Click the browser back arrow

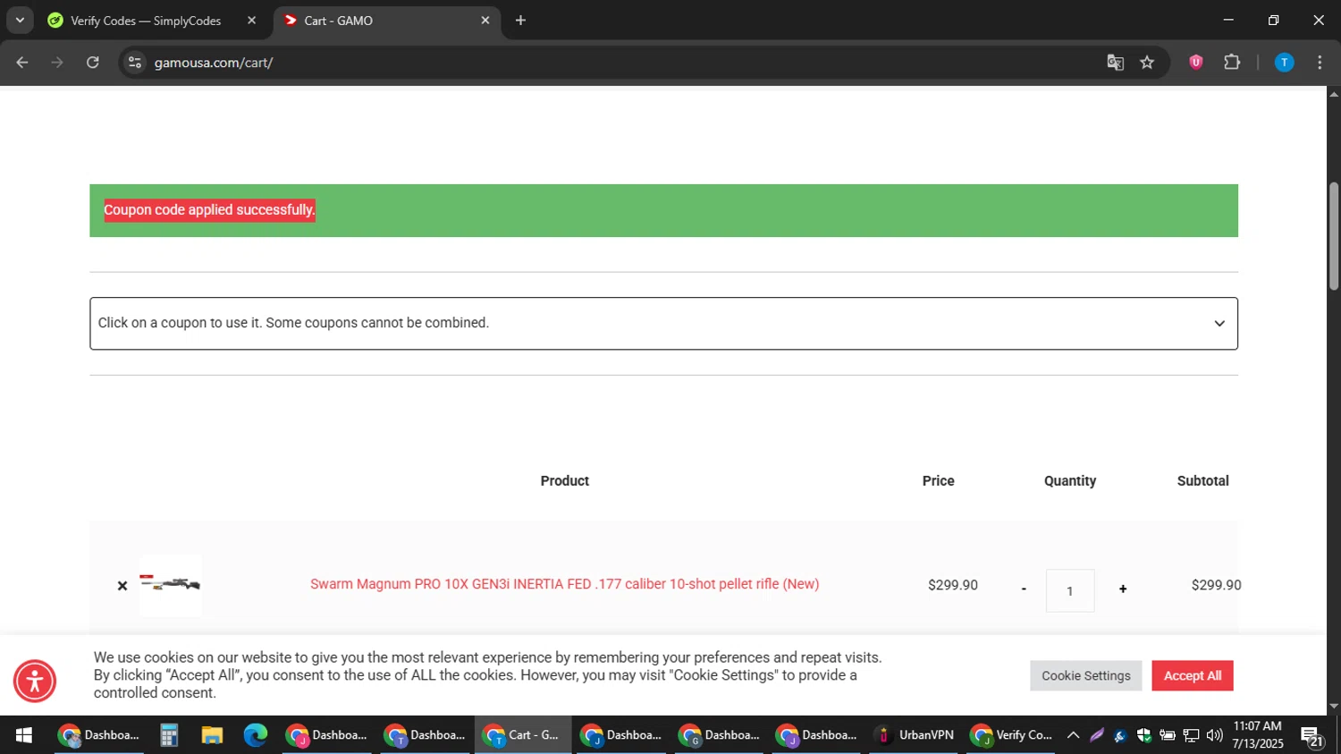(22, 63)
